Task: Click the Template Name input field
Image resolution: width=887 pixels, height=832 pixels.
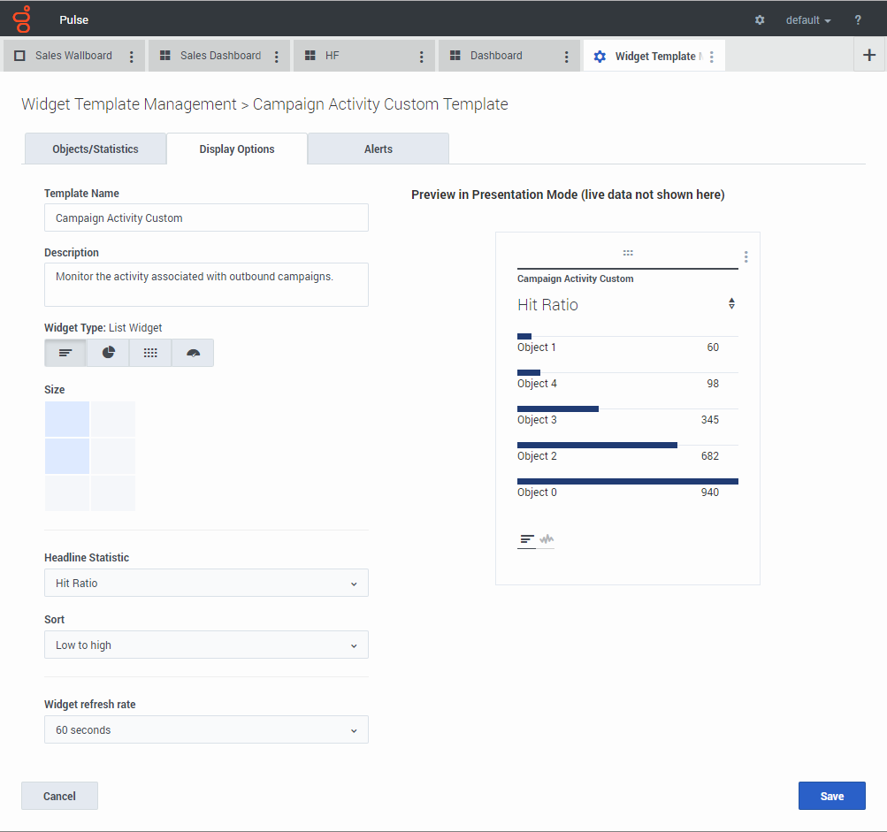Action: (206, 218)
